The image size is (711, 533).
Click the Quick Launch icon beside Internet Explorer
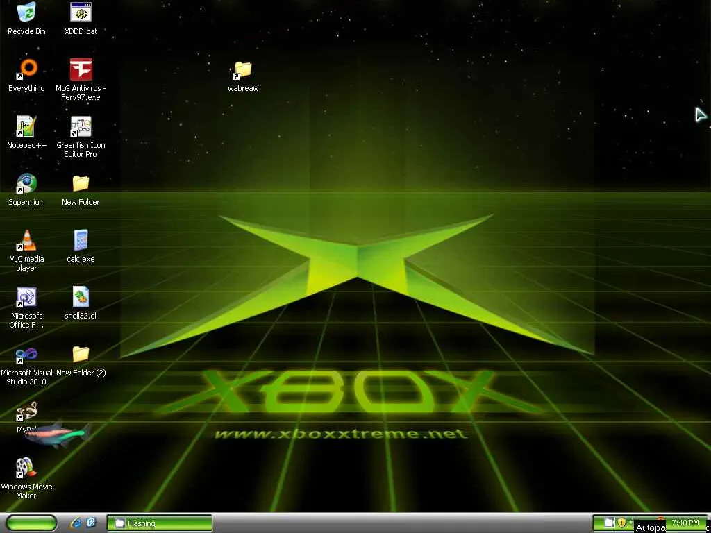pyautogui.click(x=91, y=523)
